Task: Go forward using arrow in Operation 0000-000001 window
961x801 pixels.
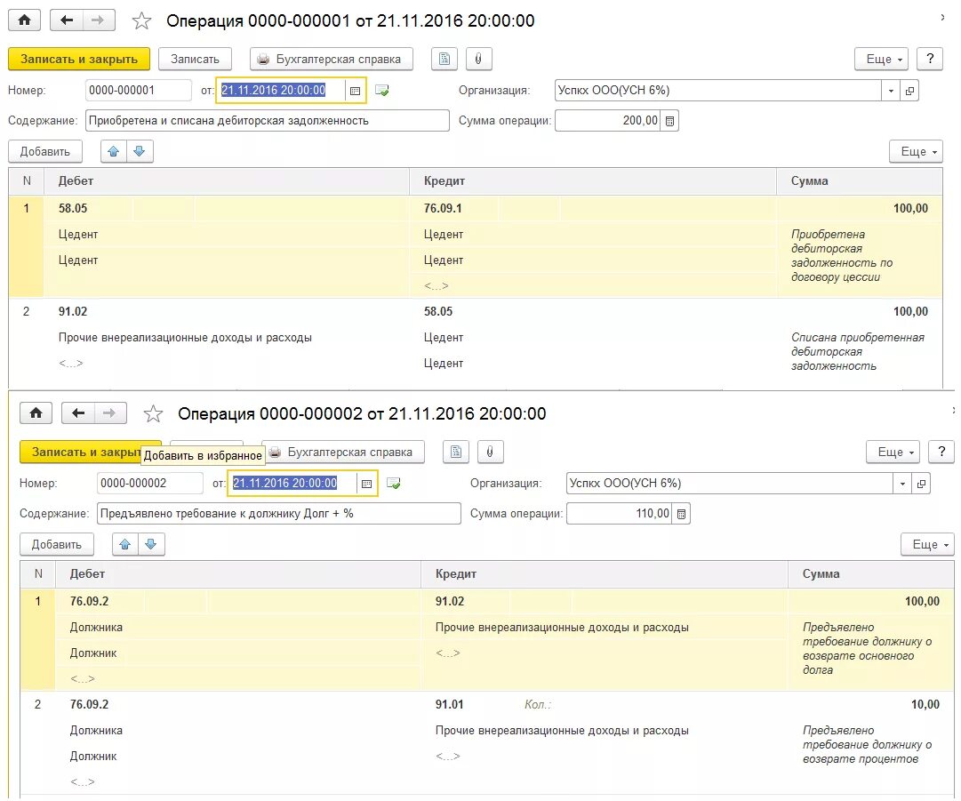Action: [x=98, y=20]
